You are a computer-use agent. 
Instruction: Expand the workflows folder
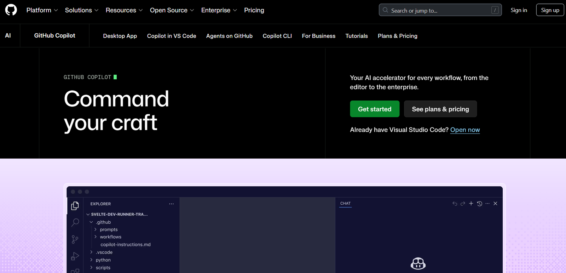pos(108,237)
